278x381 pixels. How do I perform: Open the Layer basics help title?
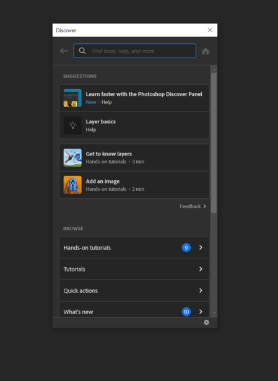click(100, 122)
